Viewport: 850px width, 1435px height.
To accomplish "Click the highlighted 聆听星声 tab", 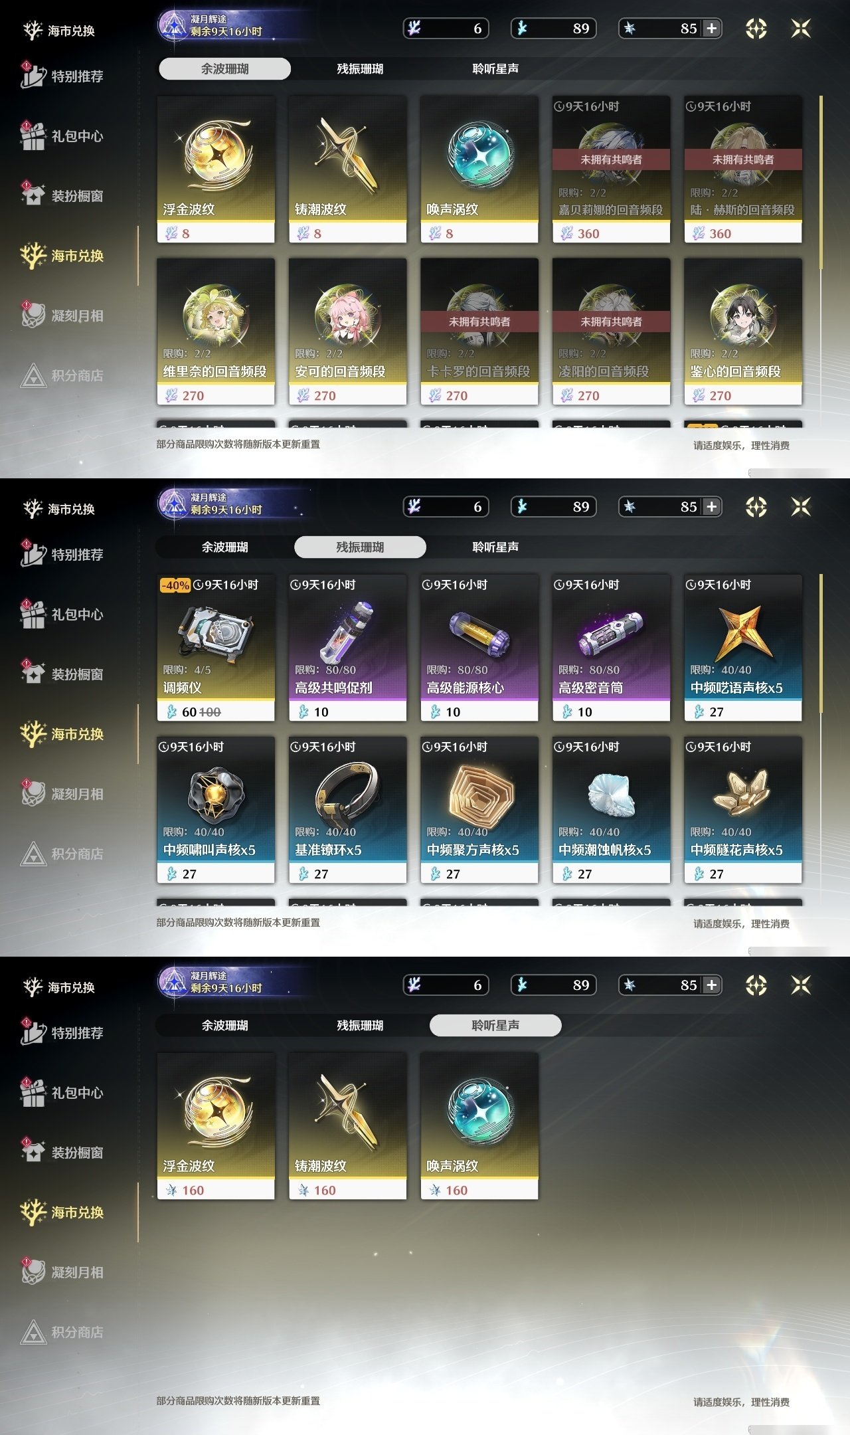I will 495,1026.
